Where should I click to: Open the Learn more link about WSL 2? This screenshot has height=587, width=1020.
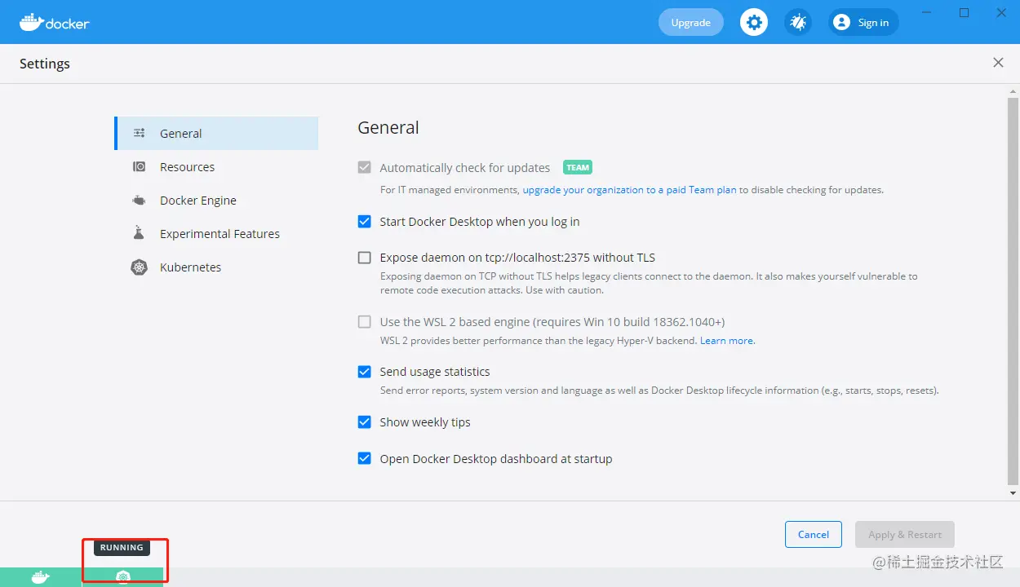[x=727, y=341]
